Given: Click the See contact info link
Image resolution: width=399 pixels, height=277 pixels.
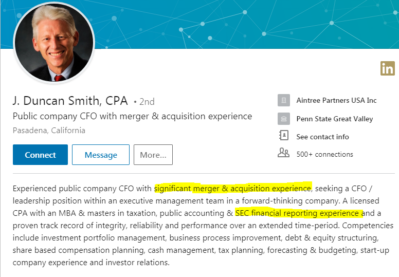Looking at the screenshot, I should 322,137.
